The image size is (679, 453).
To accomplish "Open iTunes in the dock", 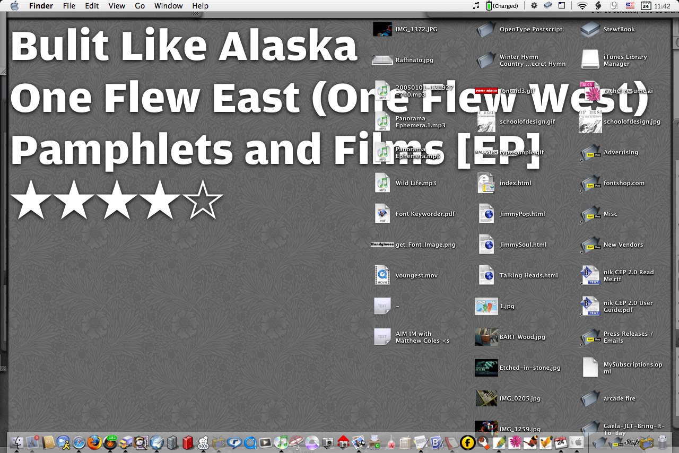I will pyautogui.click(x=282, y=442).
